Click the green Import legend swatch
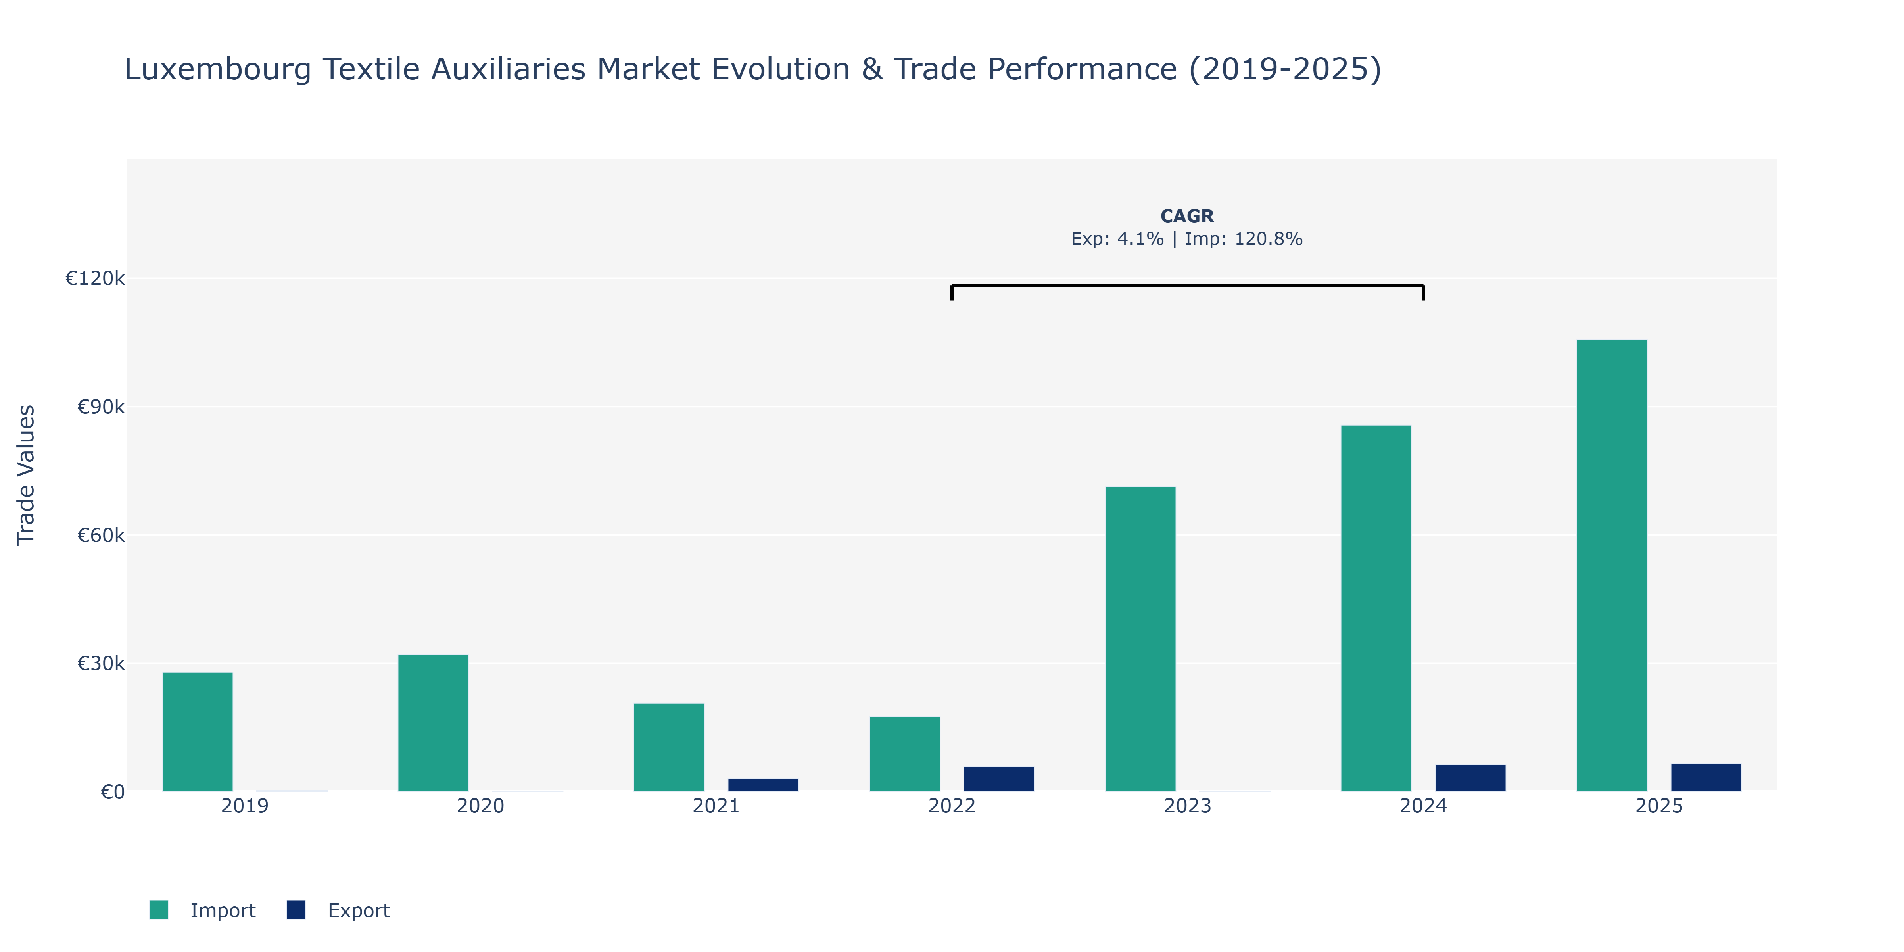Screen dimensions: 1904x952 (x=158, y=910)
